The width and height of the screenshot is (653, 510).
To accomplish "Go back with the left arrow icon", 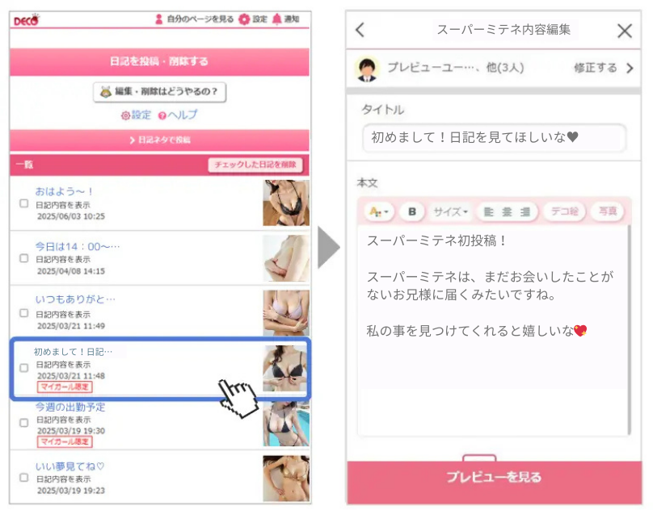I will (360, 30).
